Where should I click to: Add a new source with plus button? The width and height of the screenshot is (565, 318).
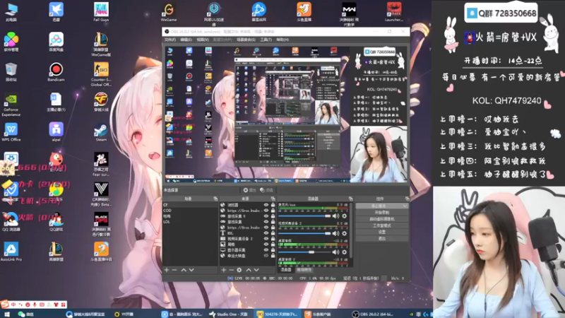223,270
